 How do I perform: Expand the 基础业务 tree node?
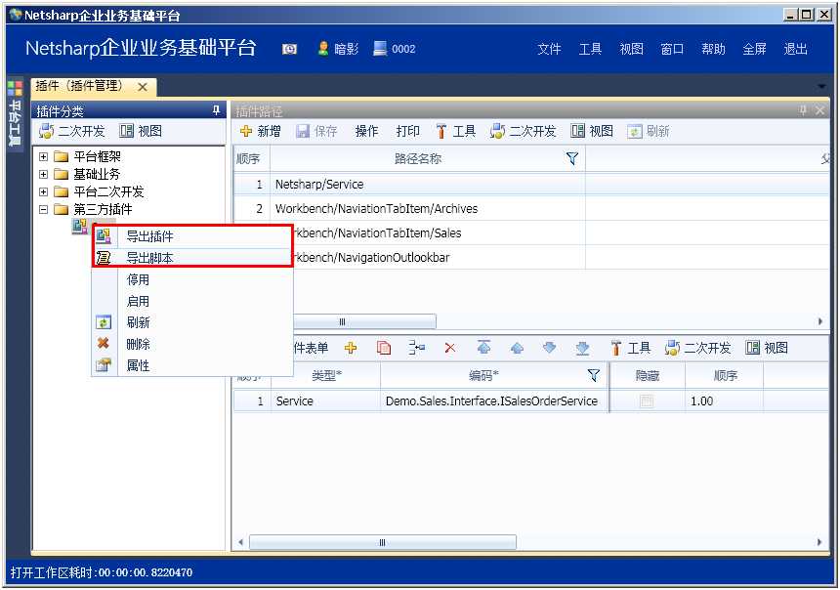[43, 174]
